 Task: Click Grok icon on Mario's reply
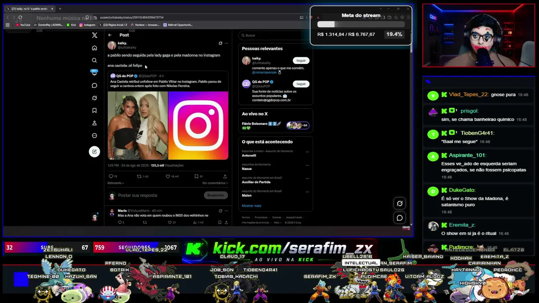click(220, 210)
